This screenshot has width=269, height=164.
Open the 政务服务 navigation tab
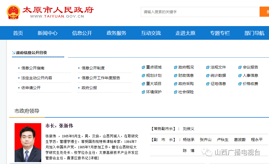(117, 33)
